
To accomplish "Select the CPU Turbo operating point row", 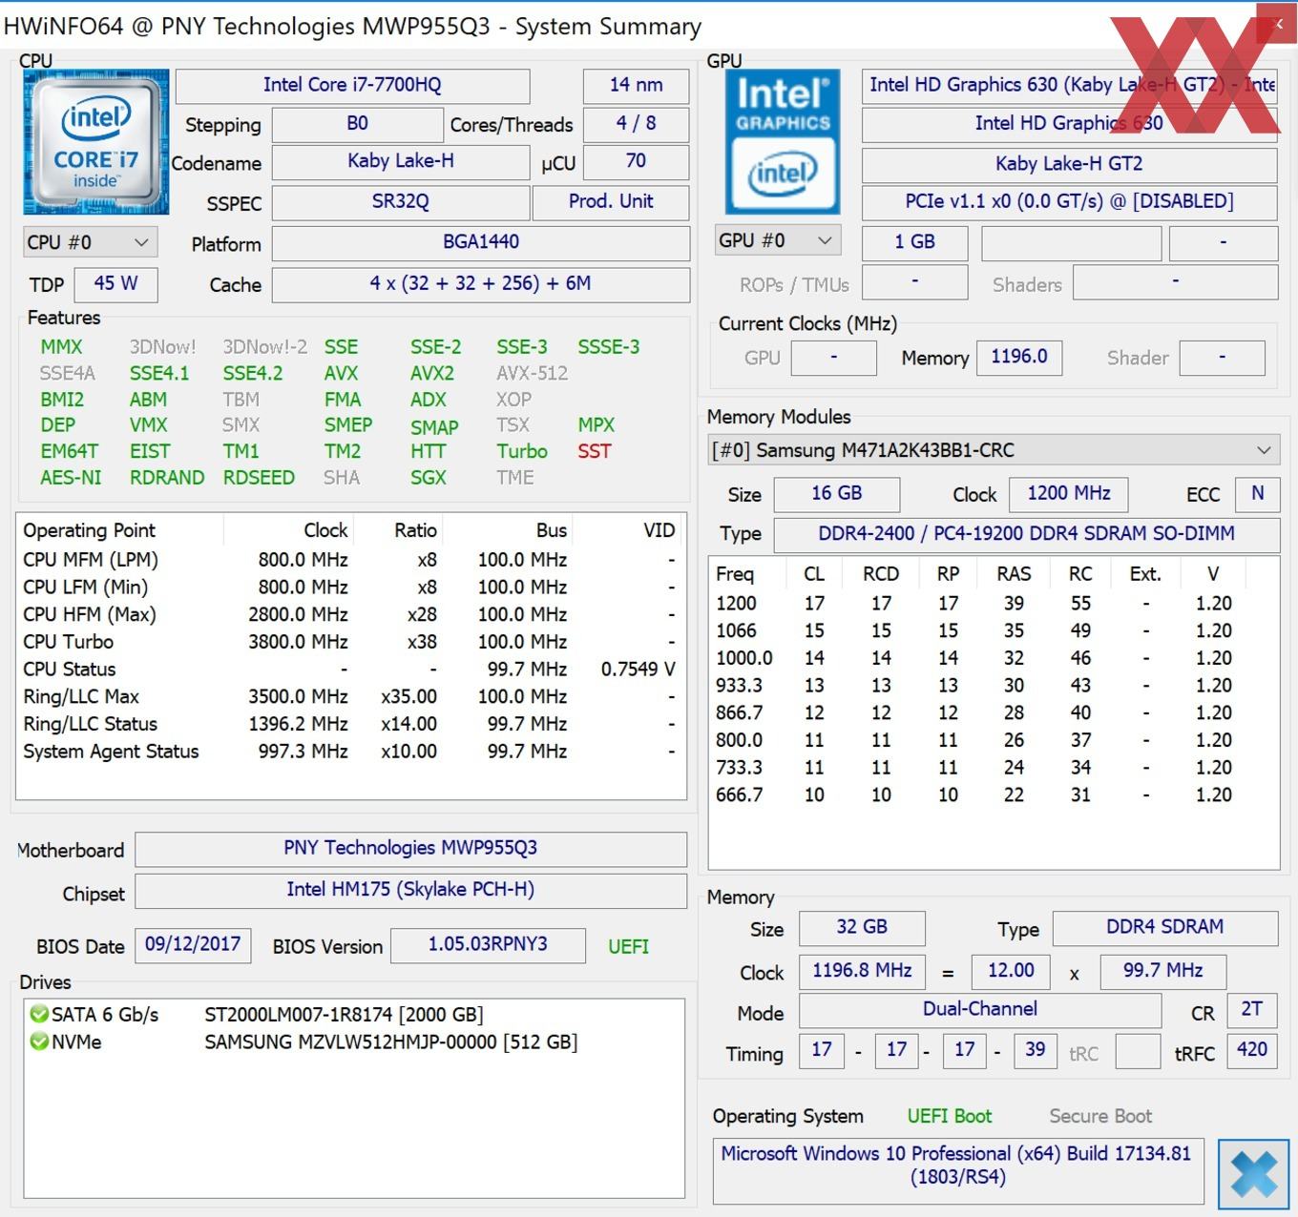I will pyautogui.click(x=350, y=642).
